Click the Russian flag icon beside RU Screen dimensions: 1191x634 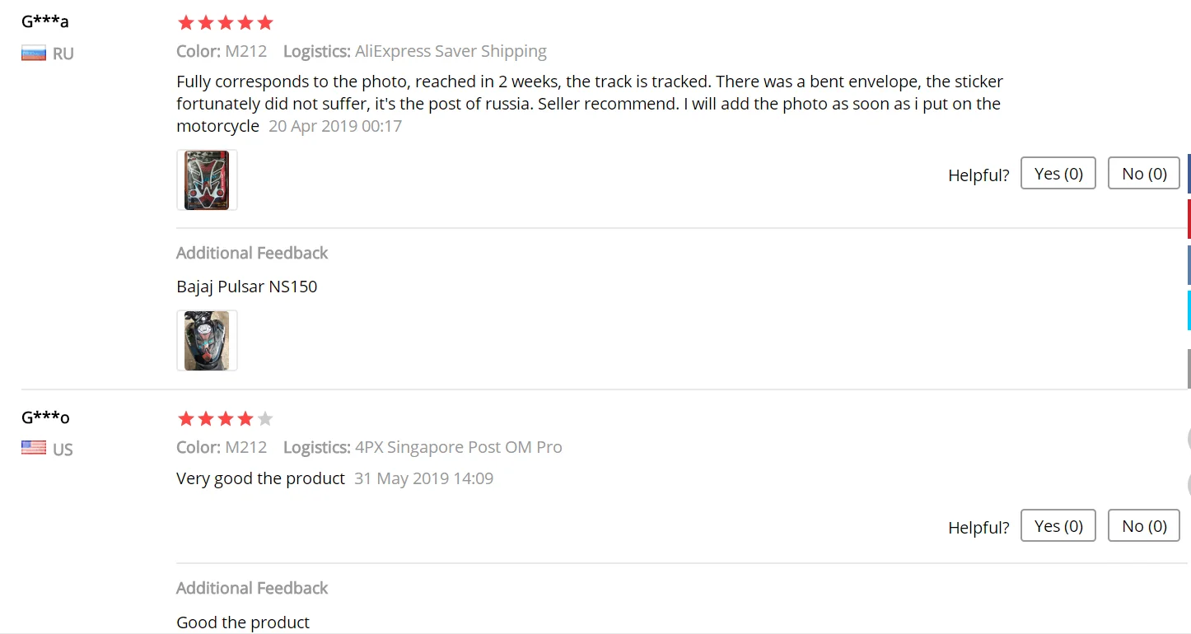tap(34, 54)
